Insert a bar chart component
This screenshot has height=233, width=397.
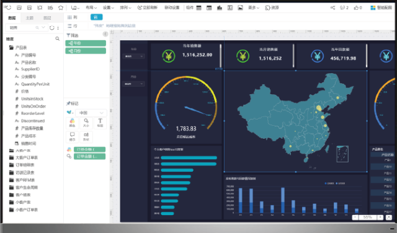tap(220, 8)
